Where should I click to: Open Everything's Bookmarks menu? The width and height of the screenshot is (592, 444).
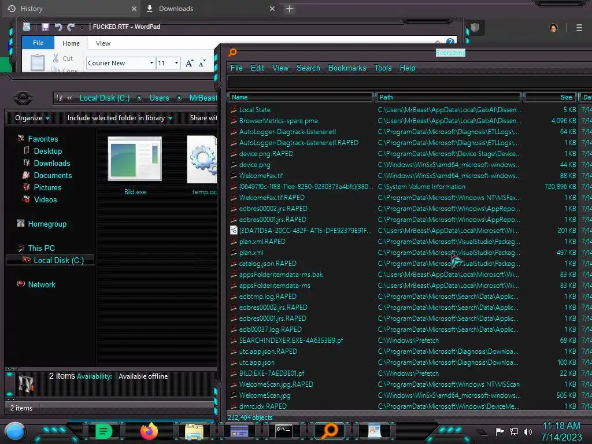click(347, 68)
